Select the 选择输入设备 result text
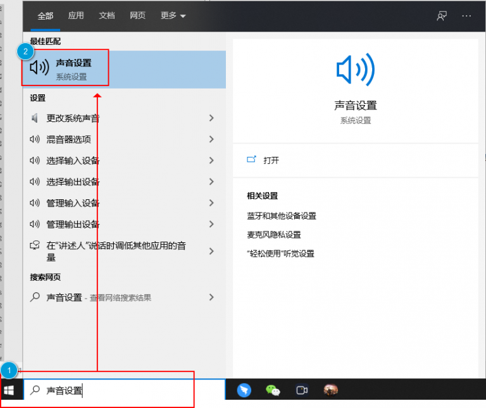This screenshot has height=408, width=486. (73, 161)
